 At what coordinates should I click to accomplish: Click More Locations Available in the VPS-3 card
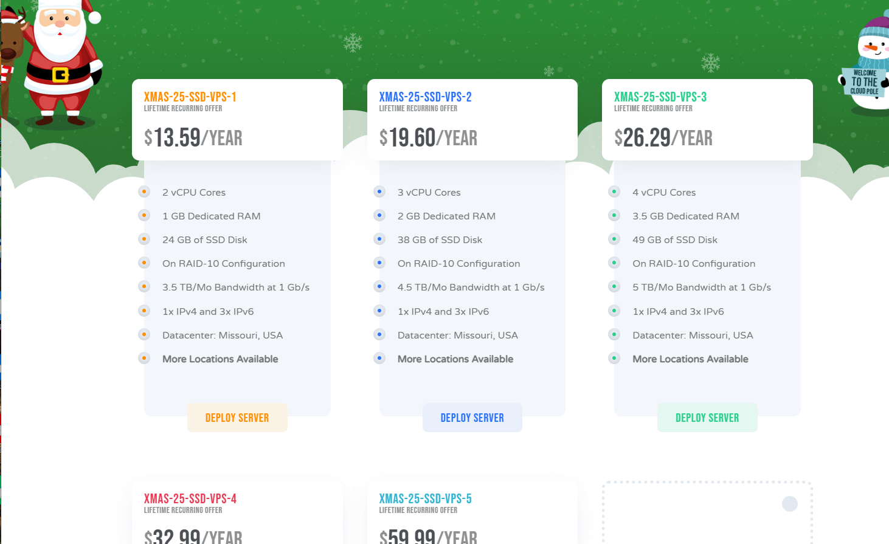click(x=690, y=359)
